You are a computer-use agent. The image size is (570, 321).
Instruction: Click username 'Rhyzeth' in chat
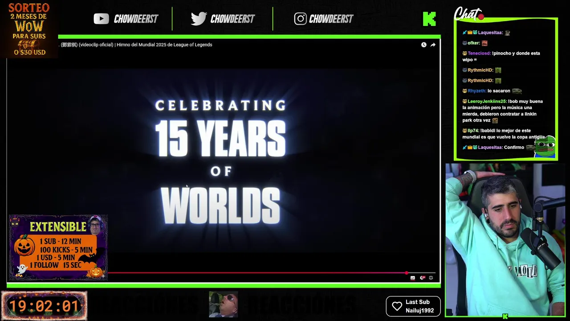tap(476, 91)
